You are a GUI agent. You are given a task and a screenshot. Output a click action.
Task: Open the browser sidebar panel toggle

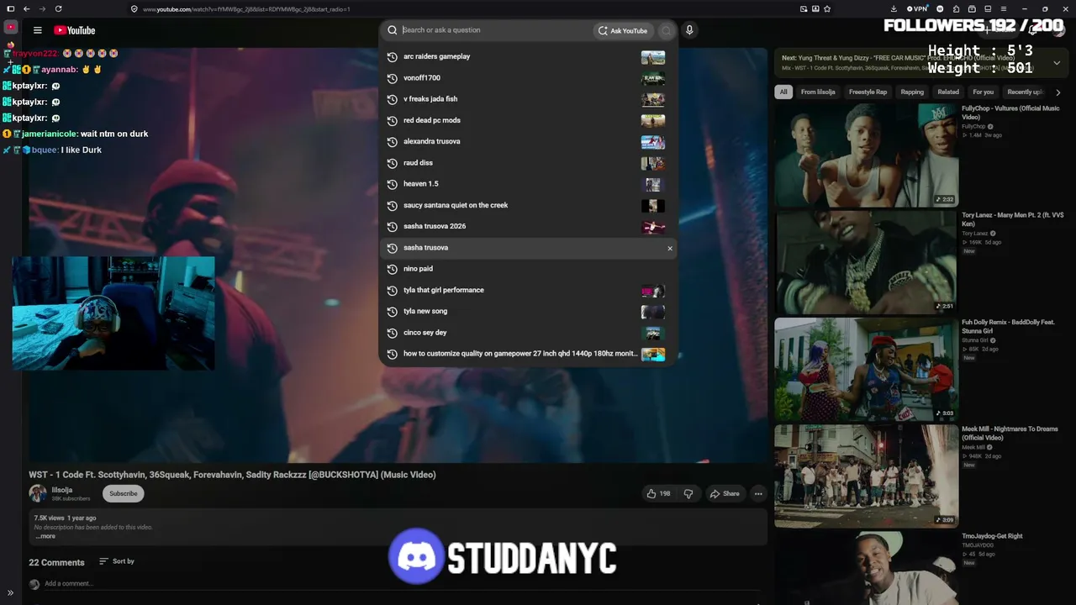[9, 9]
